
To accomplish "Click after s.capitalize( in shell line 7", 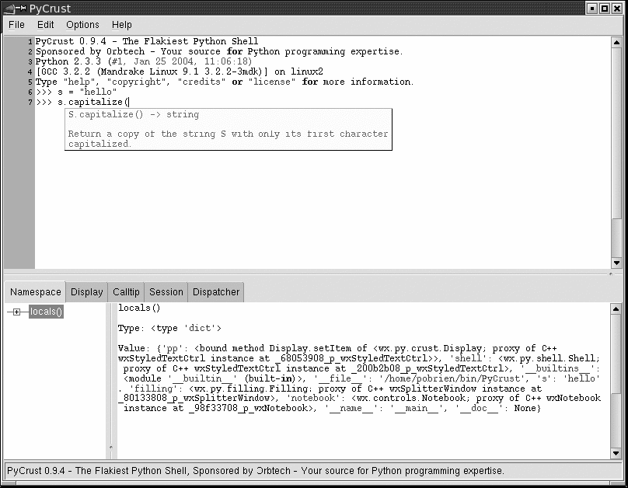I will [x=128, y=102].
